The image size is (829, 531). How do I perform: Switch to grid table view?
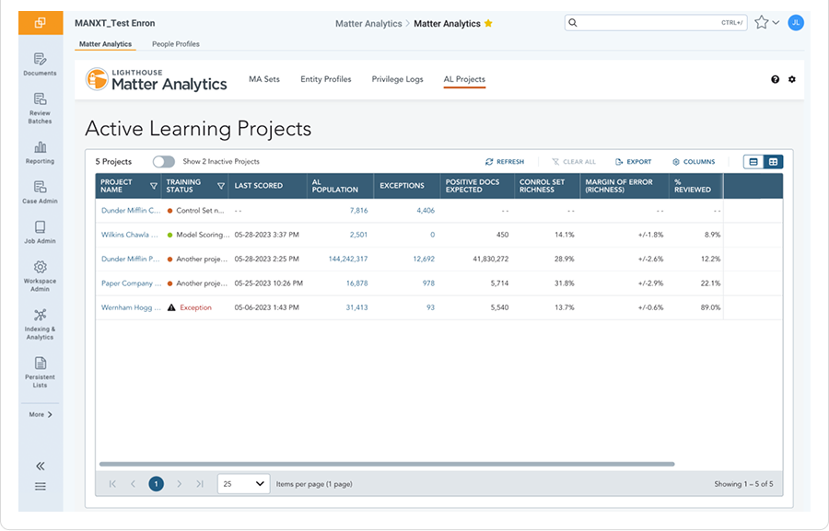(x=773, y=162)
